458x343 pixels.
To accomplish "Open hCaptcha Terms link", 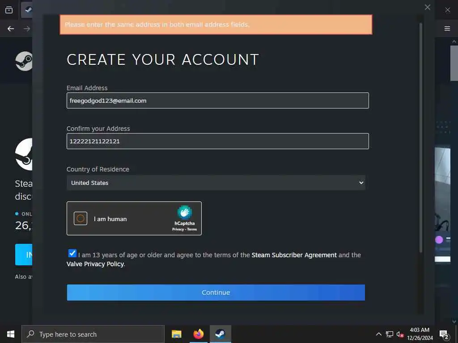I will 192,229.
